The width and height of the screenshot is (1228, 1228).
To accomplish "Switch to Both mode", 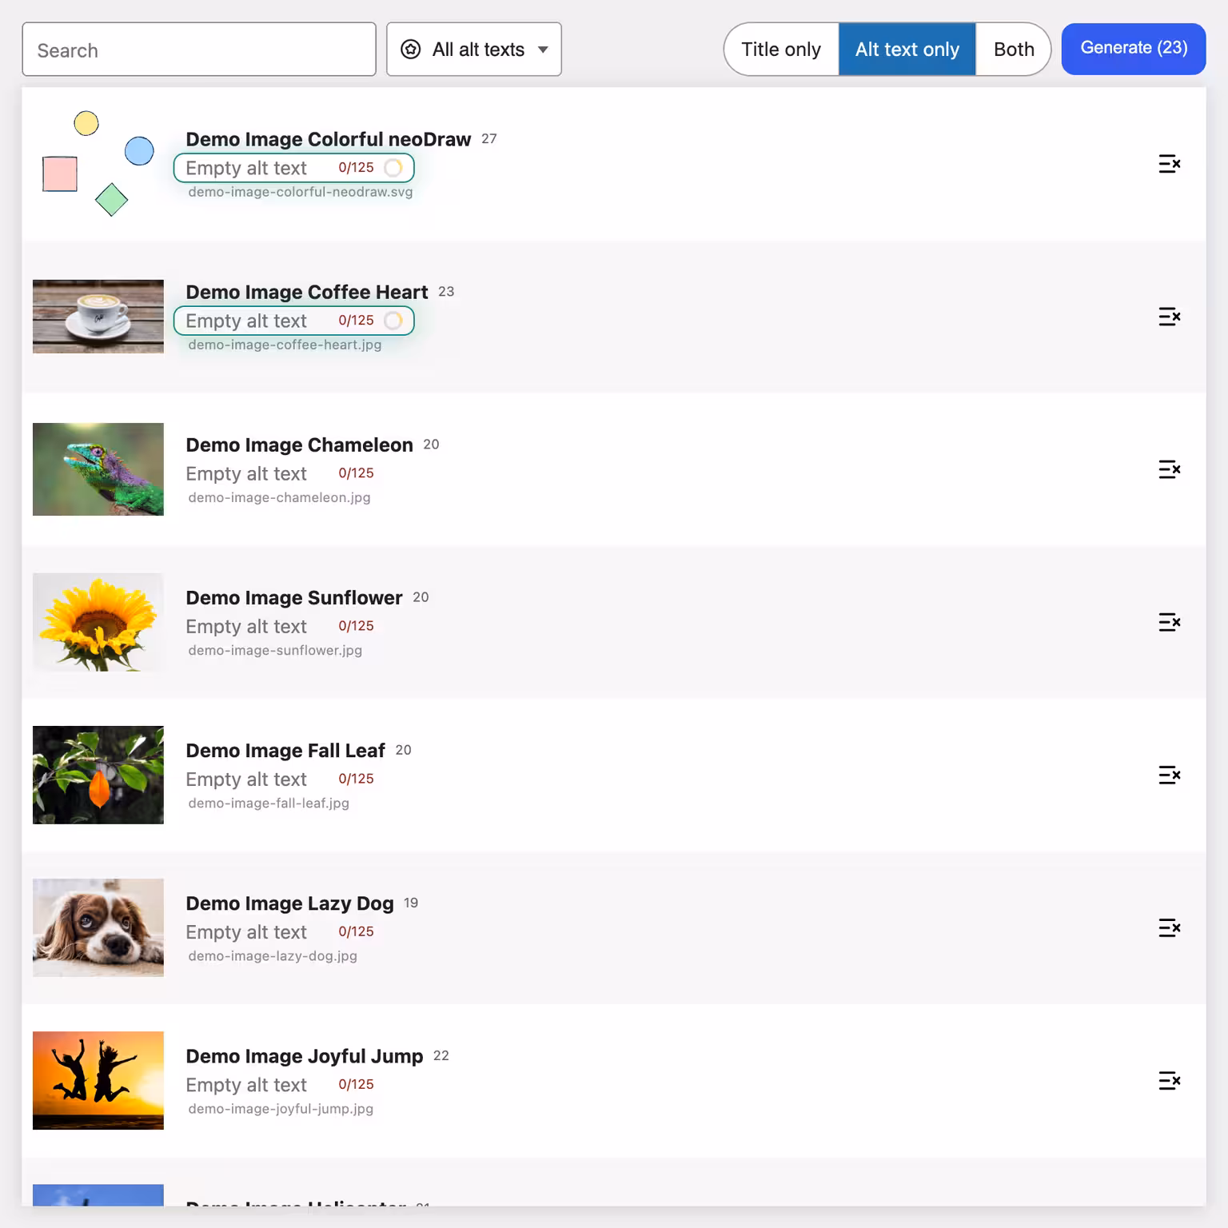I will 1014,50.
